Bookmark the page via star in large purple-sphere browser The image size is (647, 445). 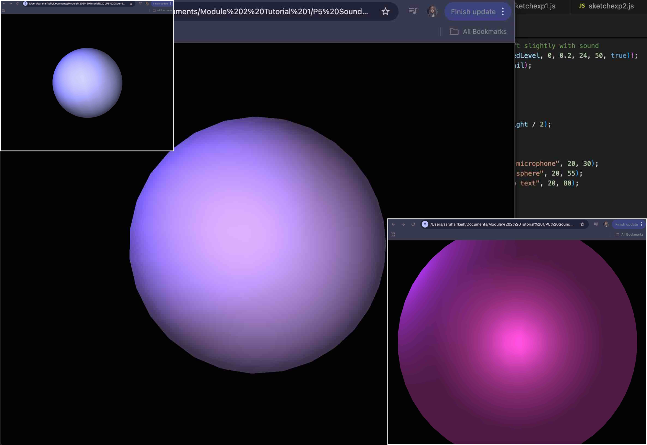point(385,12)
